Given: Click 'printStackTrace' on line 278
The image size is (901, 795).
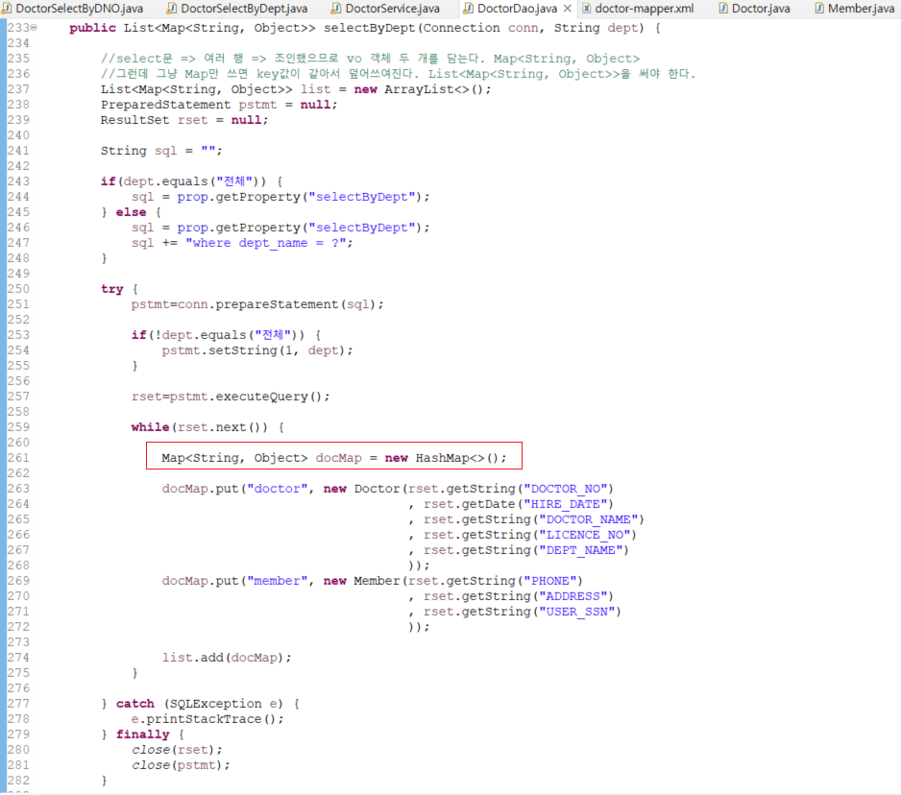Looking at the screenshot, I should pos(204,719).
